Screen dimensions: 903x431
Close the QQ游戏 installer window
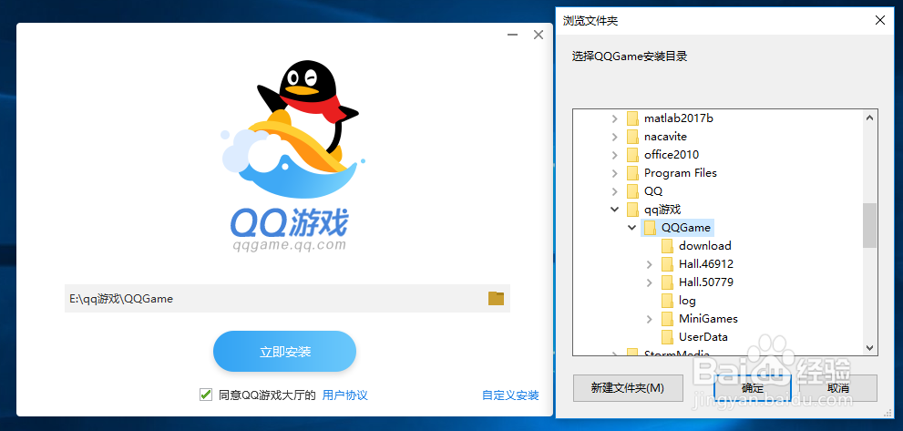pos(539,36)
